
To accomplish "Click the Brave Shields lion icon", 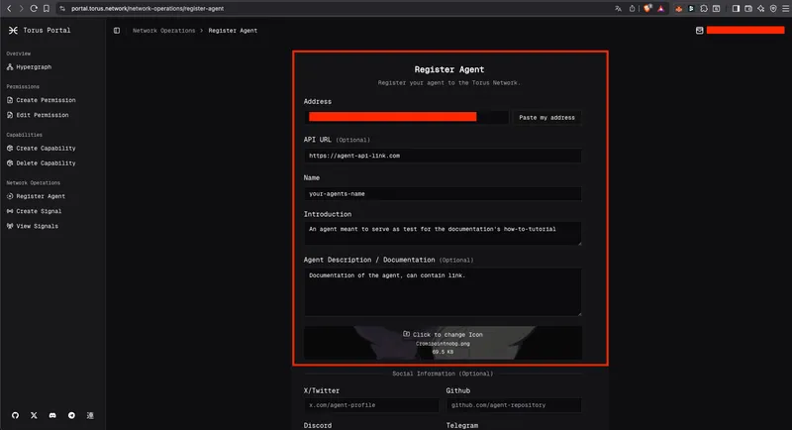I will click(x=647, y=8).
